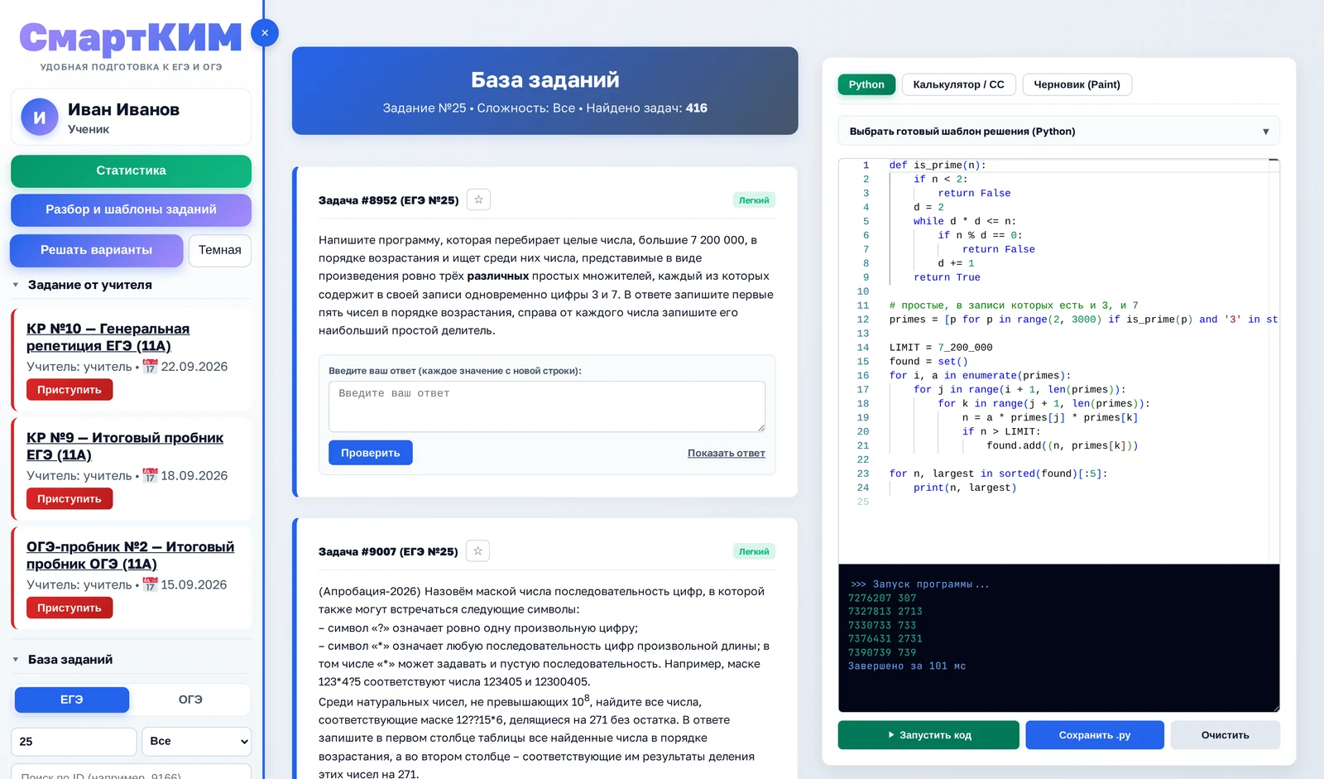Click the Решать варианты button
This screenshot has width=1324, height=779.
[97, 250]
